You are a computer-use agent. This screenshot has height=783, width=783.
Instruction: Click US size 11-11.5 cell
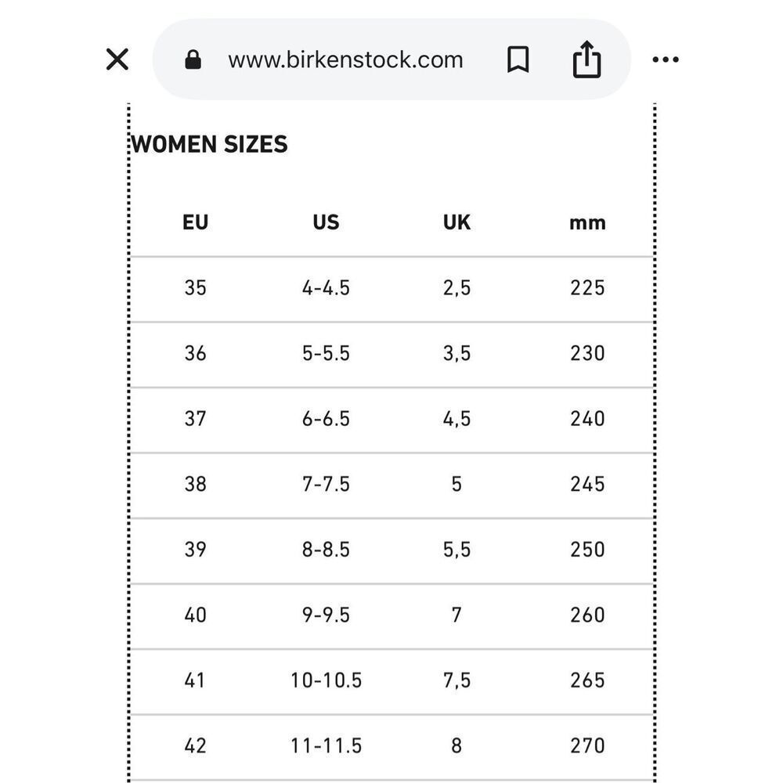click(326, 745)
